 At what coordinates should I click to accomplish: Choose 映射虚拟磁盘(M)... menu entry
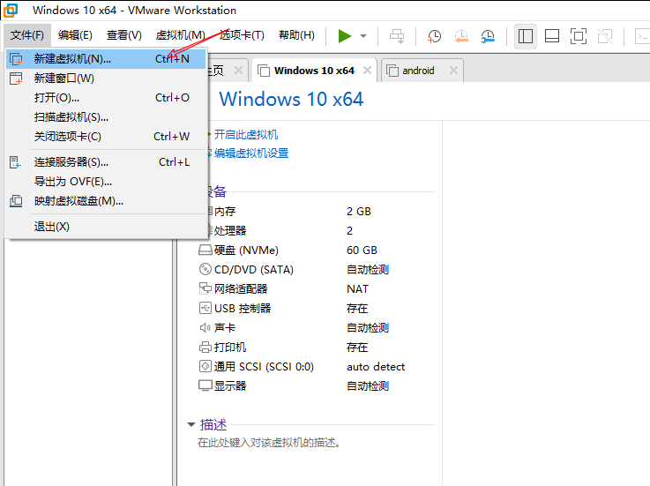point(106,201)
